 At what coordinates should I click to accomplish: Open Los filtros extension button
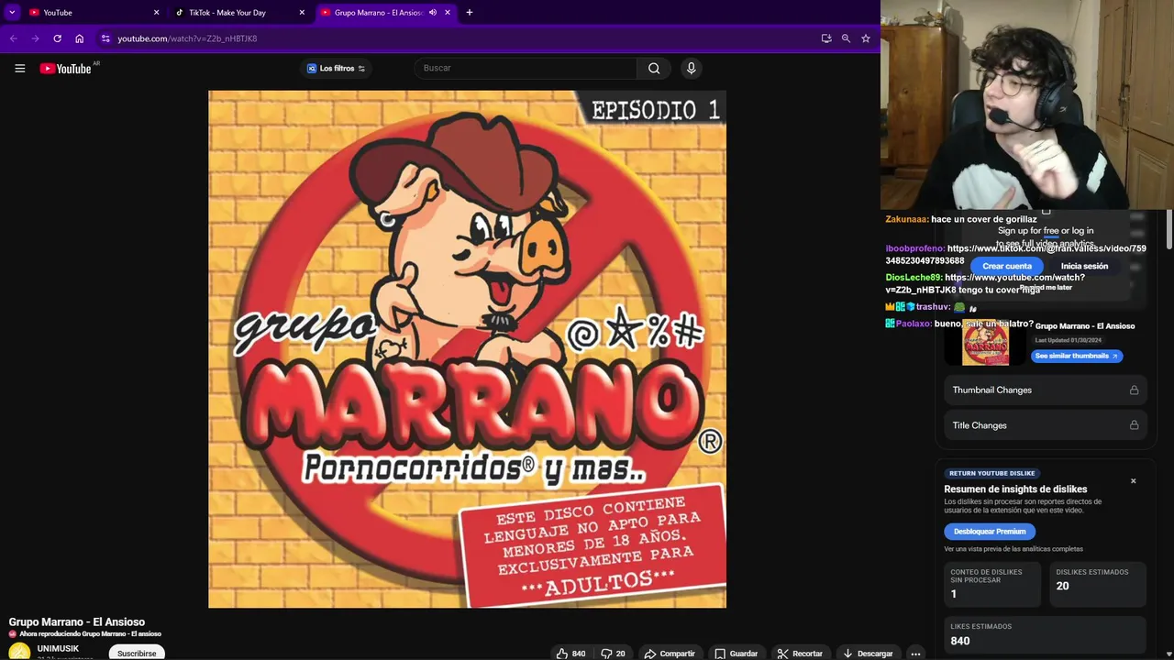[336, 68]
